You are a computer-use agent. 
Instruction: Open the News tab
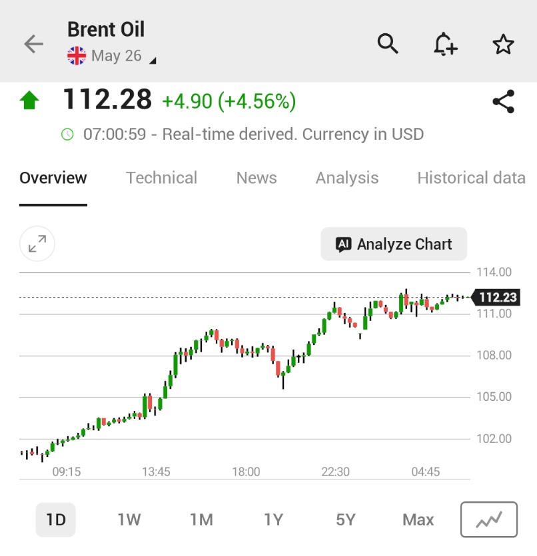coord(257,178)
